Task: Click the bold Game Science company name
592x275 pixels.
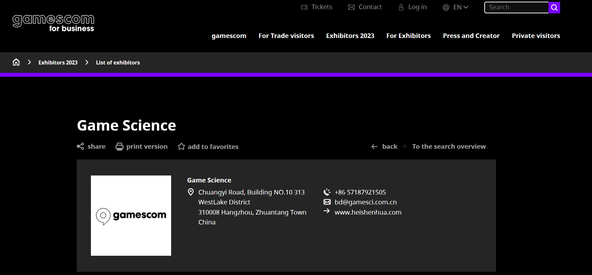Action: tap(209, 180)
